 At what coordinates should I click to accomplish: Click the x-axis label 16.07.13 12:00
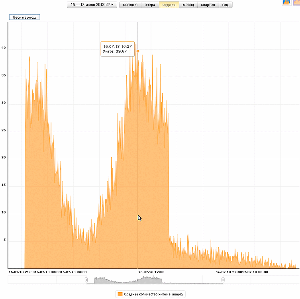tap(151, 272)
